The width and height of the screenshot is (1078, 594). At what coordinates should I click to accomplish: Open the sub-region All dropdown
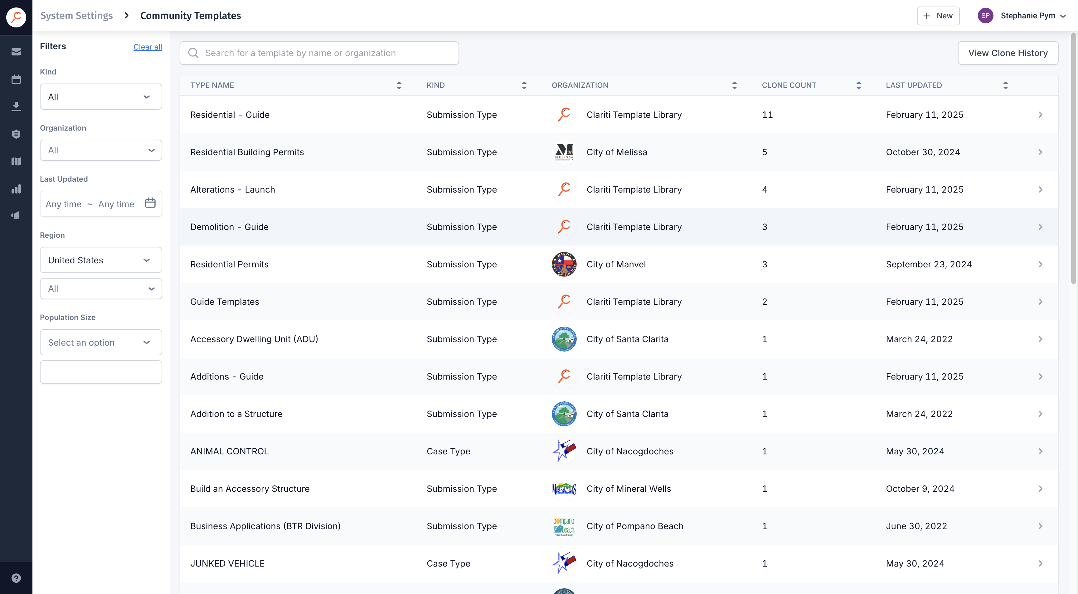(x=101, y=289)
